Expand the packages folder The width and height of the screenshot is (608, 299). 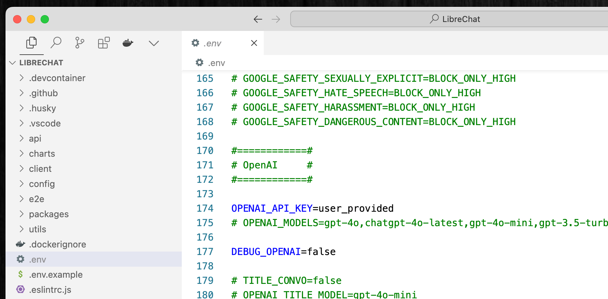tap(49, 214)
